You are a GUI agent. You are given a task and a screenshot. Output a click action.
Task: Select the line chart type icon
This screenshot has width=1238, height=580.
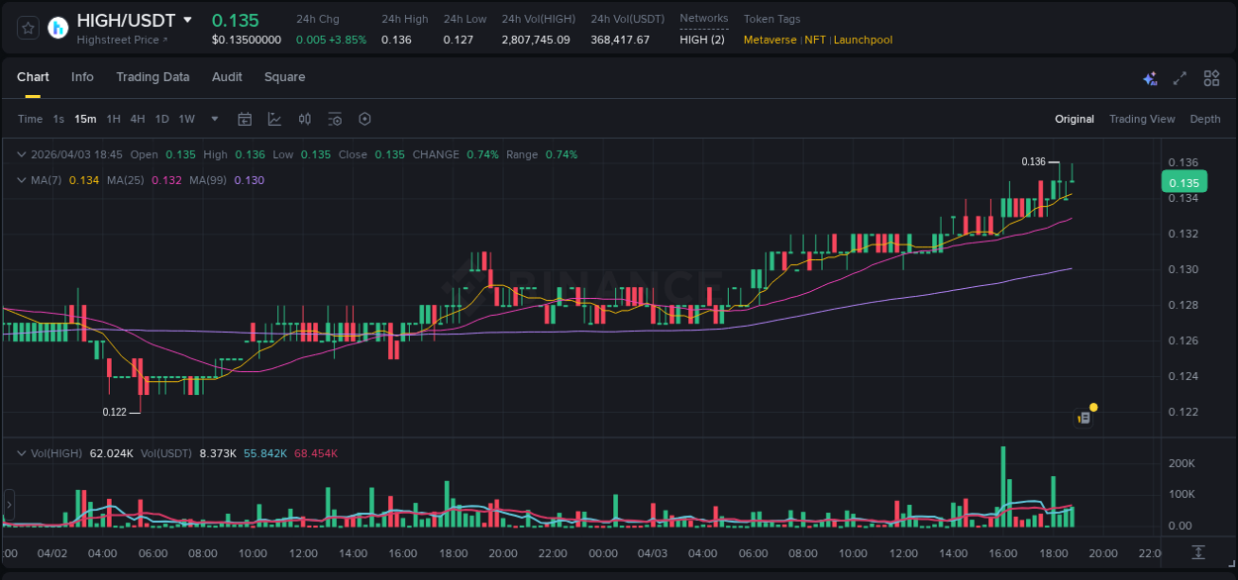tap(274, 119)
